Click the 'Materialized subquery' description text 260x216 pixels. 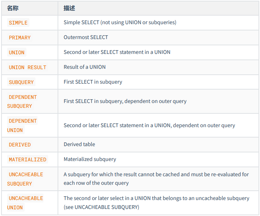coord(90,159)
